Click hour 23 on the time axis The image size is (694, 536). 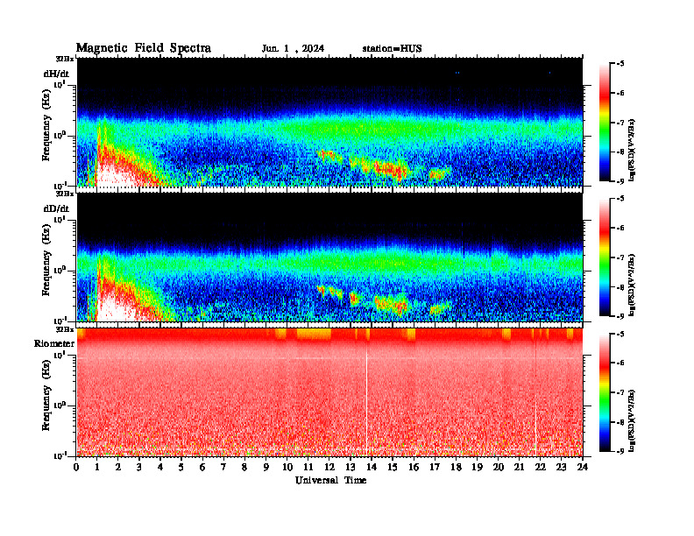[561, 467]
